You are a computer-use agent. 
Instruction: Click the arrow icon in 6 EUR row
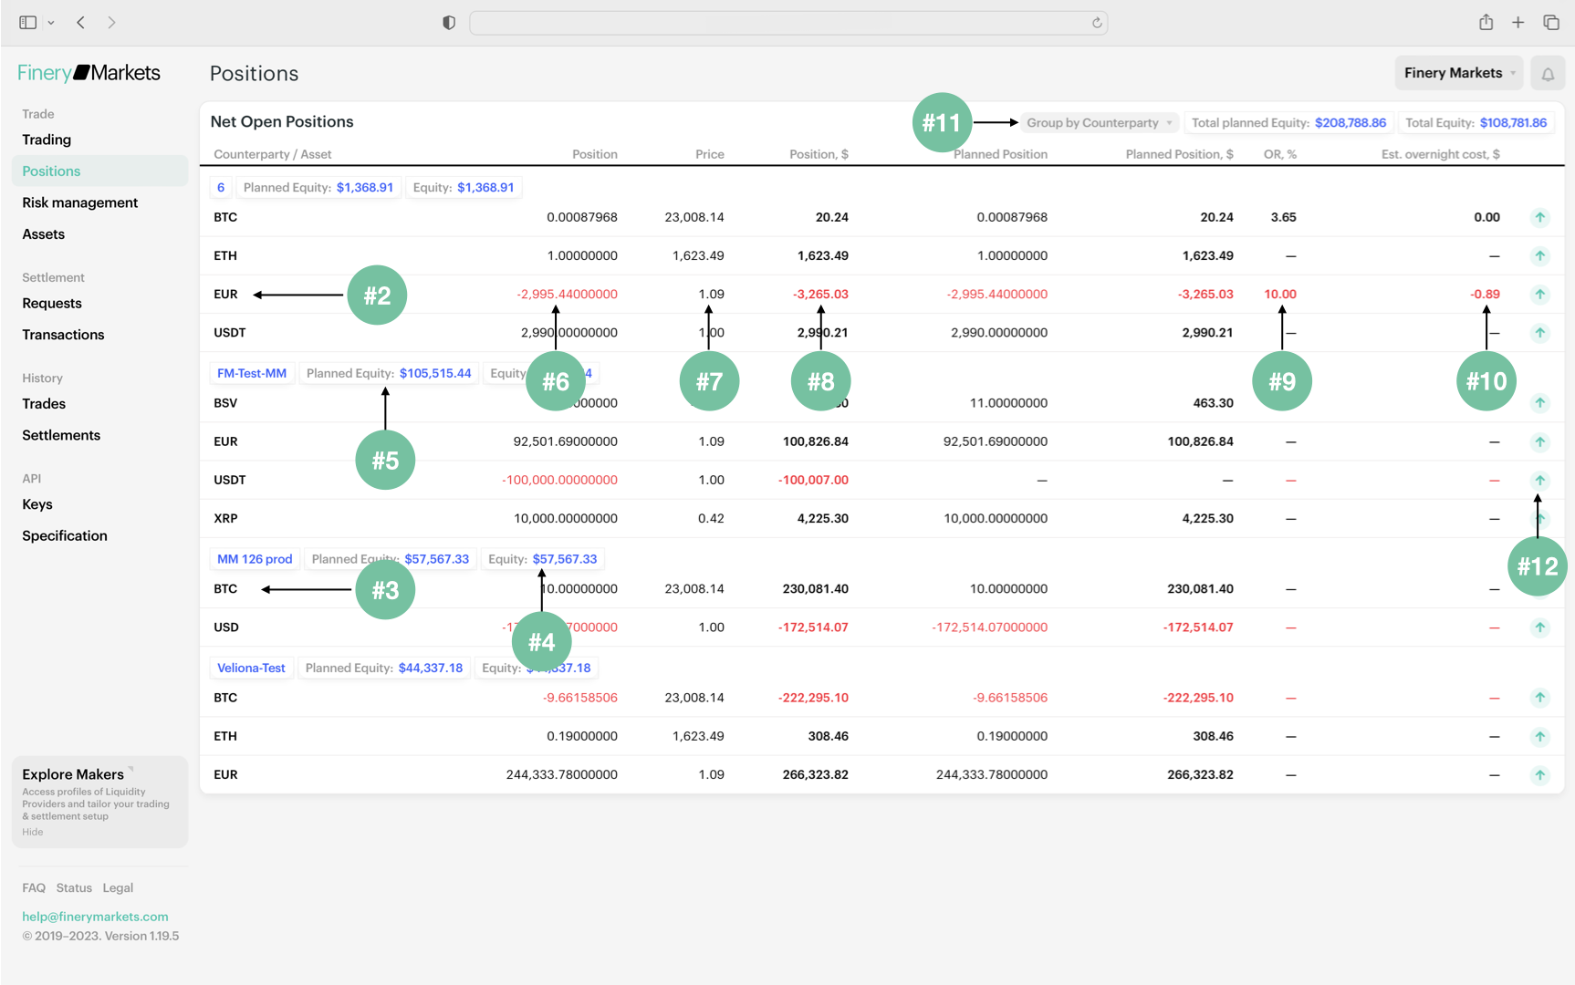[x=1539, y=294]
